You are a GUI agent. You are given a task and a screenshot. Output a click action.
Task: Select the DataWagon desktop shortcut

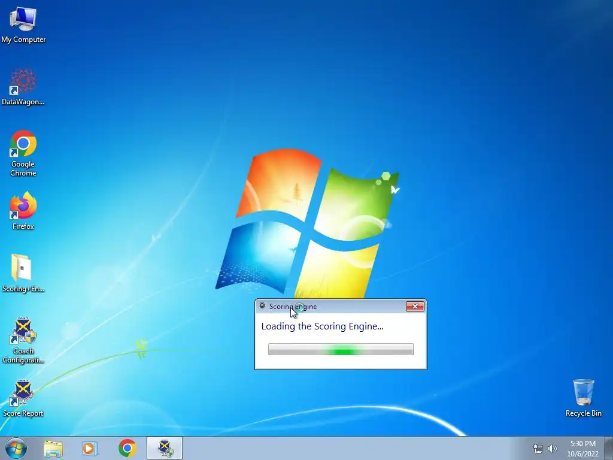pos(23,86)
